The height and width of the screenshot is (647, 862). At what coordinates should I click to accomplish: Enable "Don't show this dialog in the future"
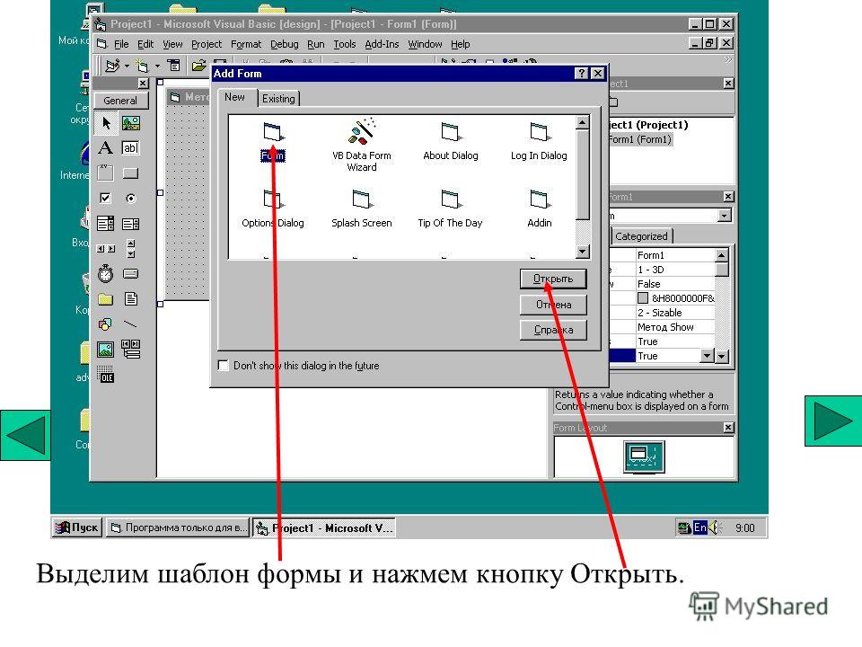pos(224,366)
